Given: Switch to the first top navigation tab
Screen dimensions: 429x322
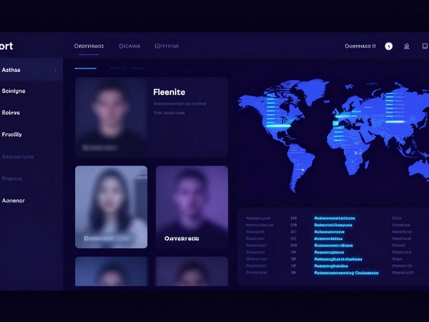Looking at the screenshot, I should pos(89,46).
